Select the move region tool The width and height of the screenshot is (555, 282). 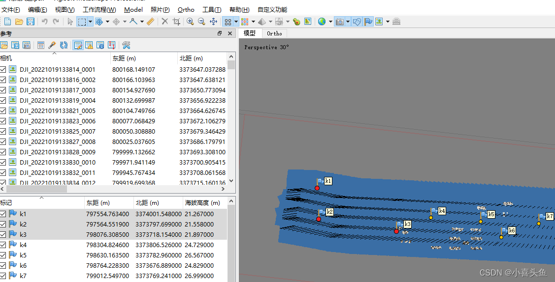[x=99, y=22]
